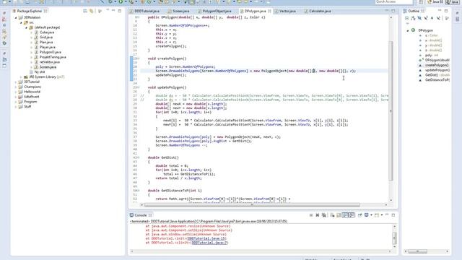Clear the Console output

click(x=332, y=215)
